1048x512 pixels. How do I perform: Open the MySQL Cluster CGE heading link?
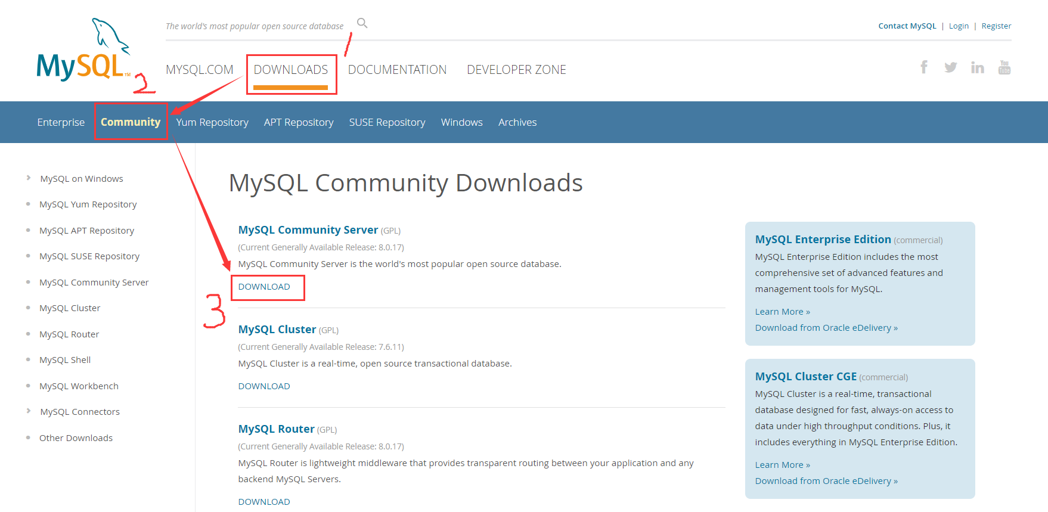(x=806, y=377)
